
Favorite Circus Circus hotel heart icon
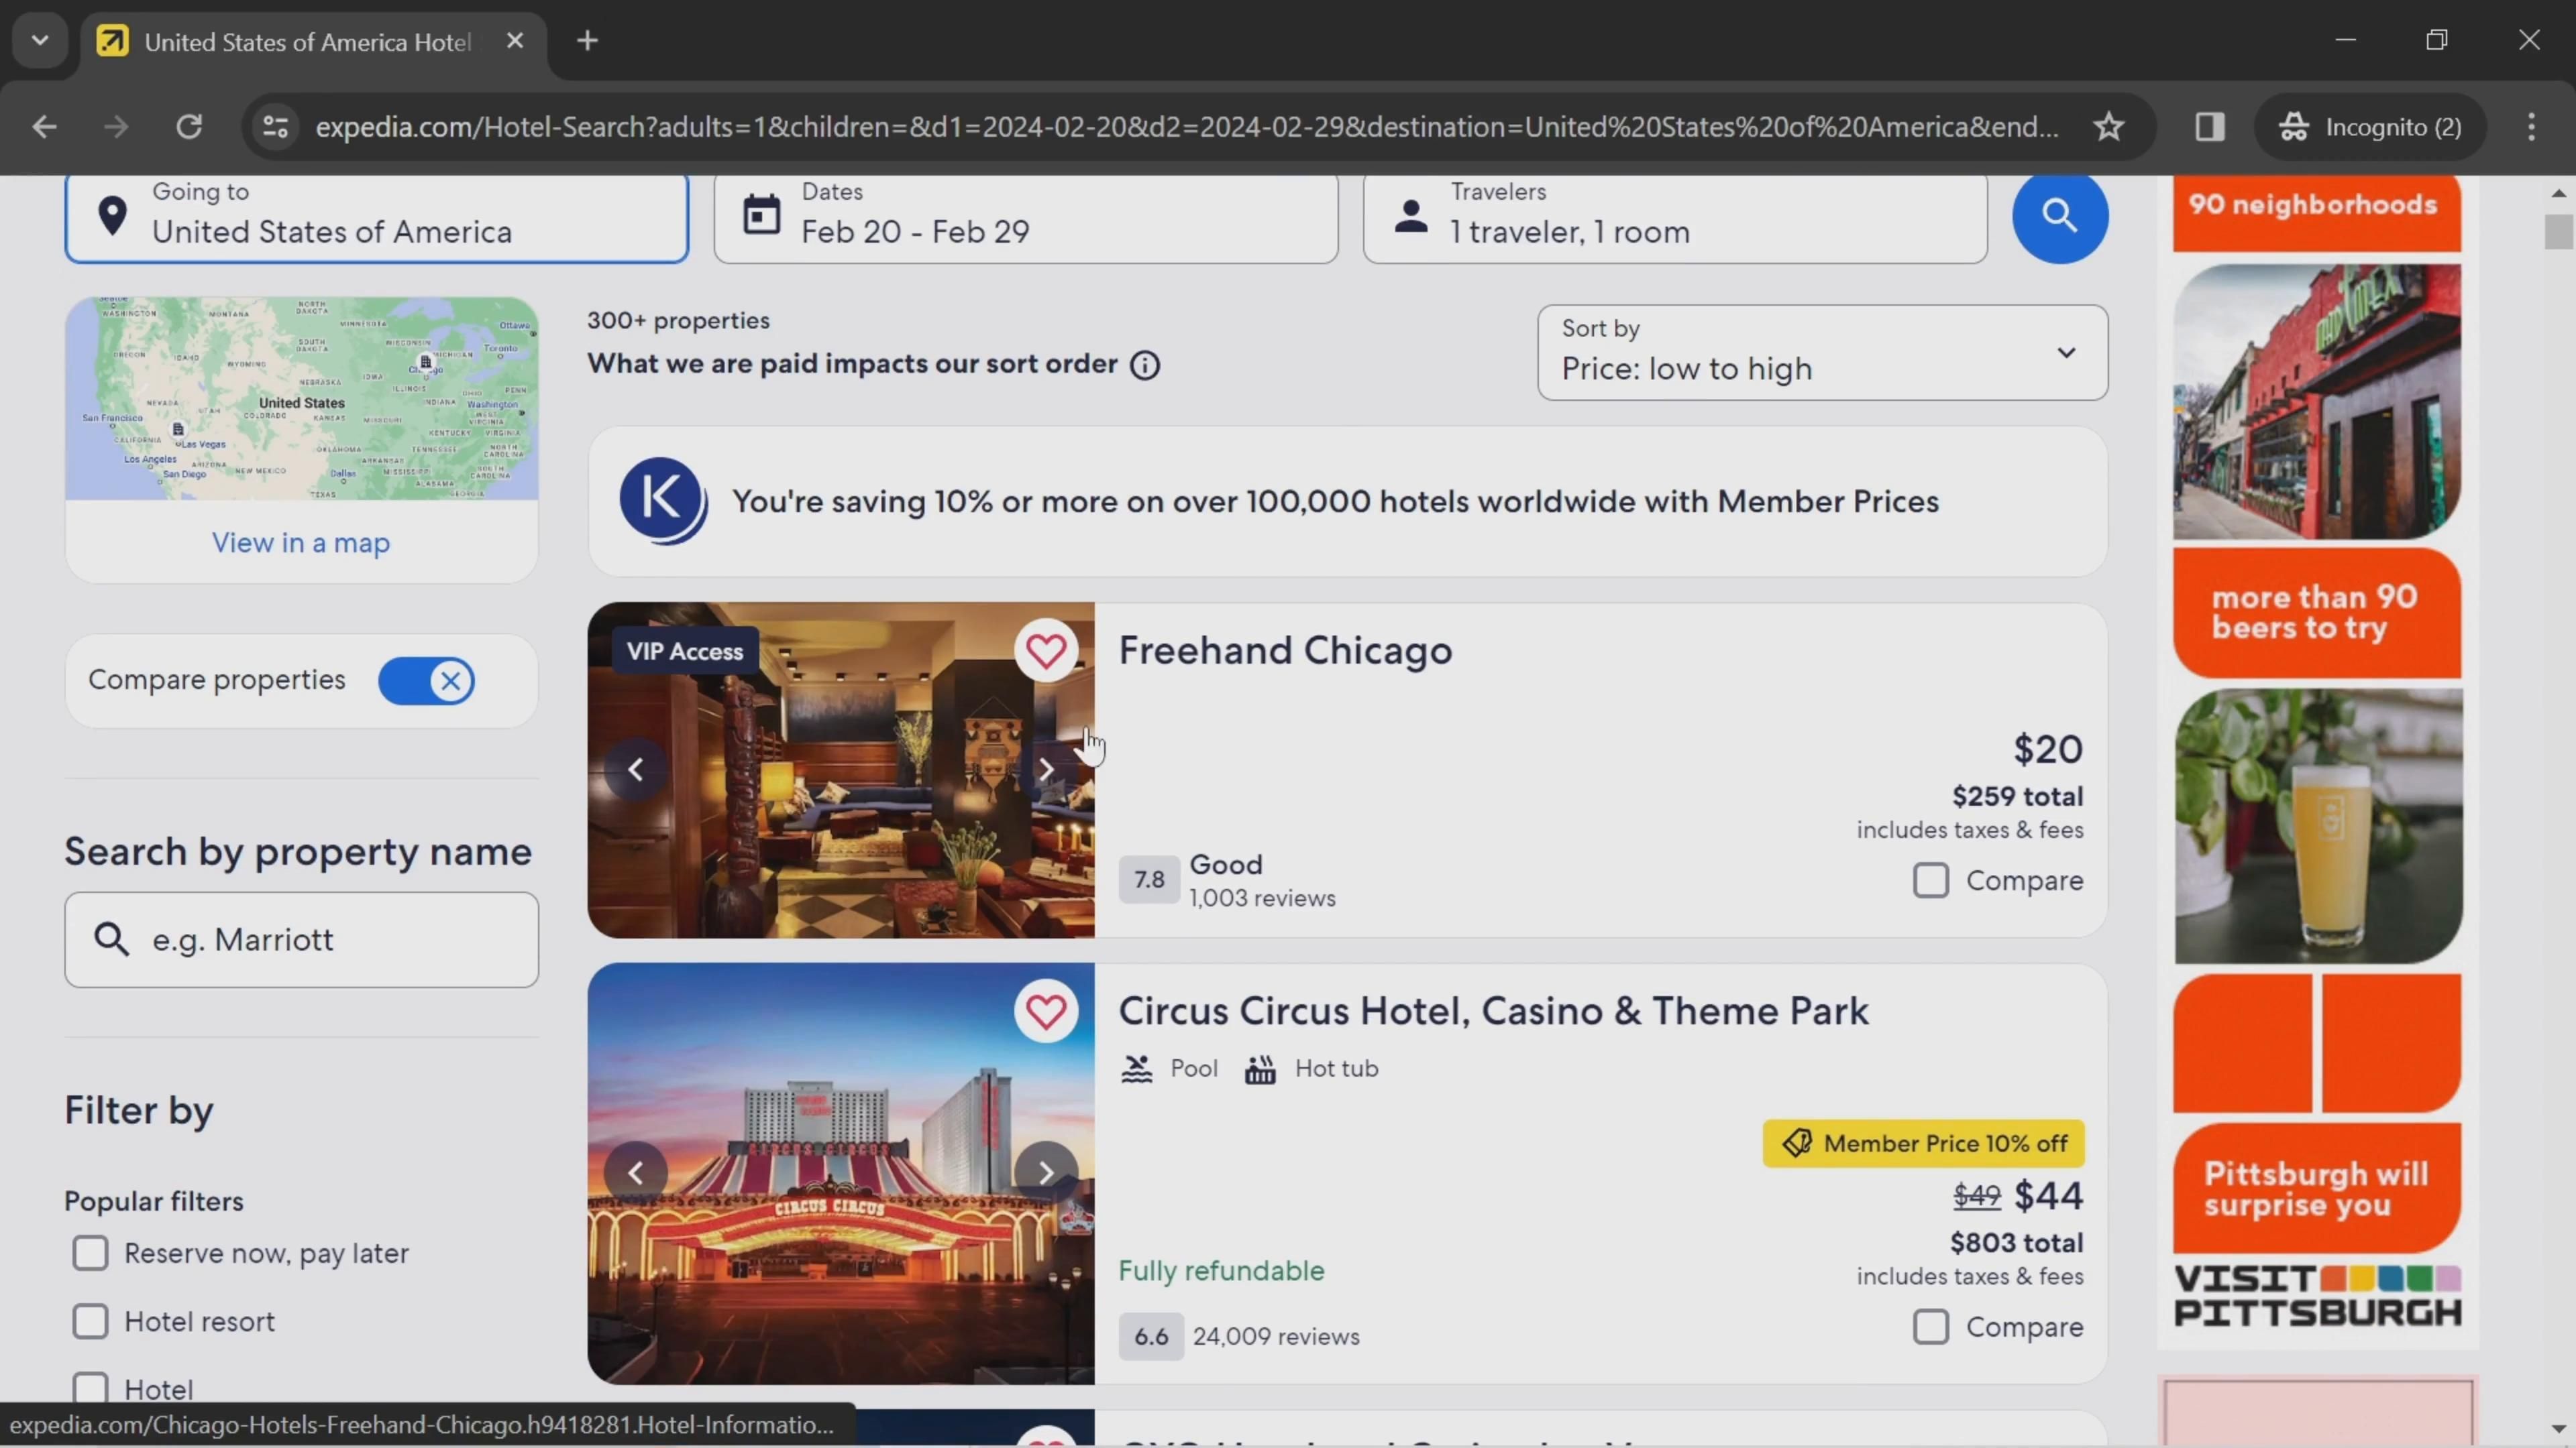coord(1046,1012)
